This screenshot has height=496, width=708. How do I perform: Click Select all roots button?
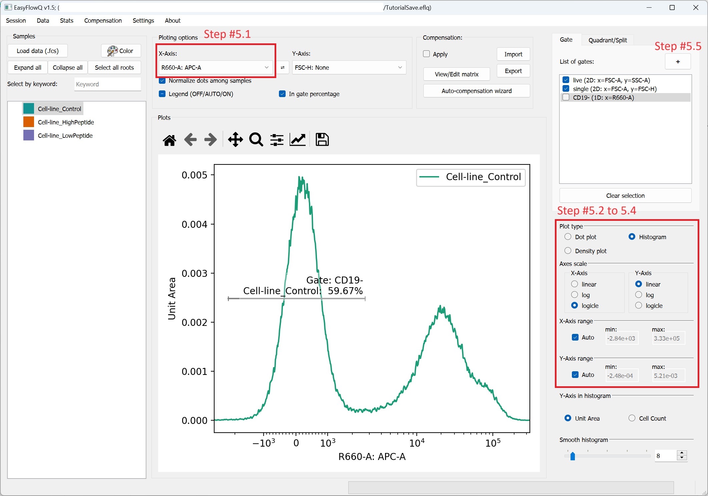114,68
